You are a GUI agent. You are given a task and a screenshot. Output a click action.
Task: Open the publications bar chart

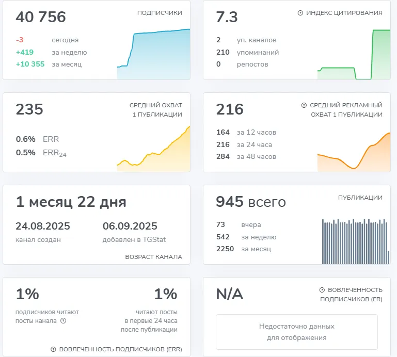pos(356,241)
